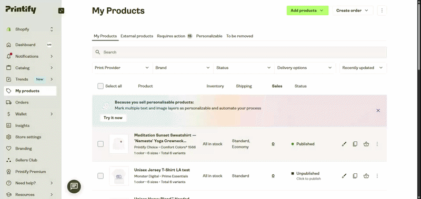Switch to the My Products tab
The height and width of the screenshot is (199, 421).
tap(105, 36)
